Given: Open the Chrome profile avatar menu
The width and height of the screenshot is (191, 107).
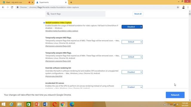Looking at the screenshot, I should pos(183,7).
